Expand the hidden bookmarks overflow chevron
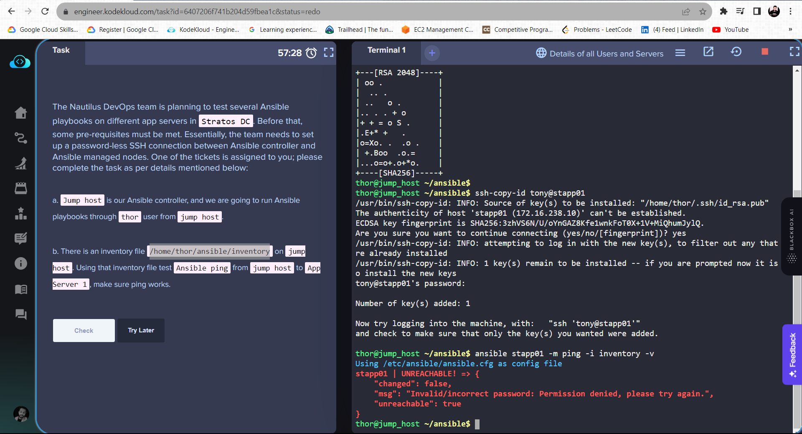This screenshot has width=802, height=434. 790,30
